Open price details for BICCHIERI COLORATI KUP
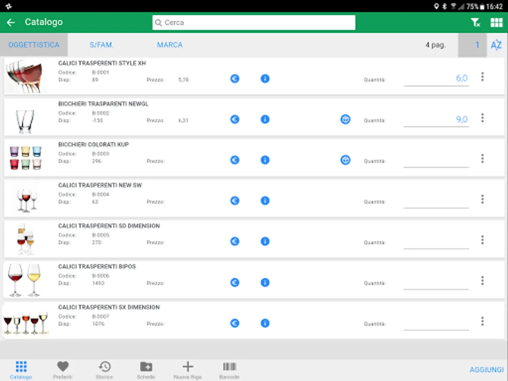The width and height of the screenshot is (508, 381). click(x=235, y=160)
